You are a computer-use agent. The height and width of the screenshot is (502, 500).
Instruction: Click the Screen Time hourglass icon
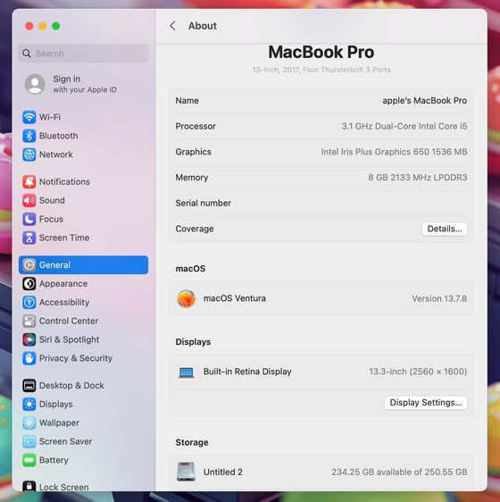[x=29, y=238]
